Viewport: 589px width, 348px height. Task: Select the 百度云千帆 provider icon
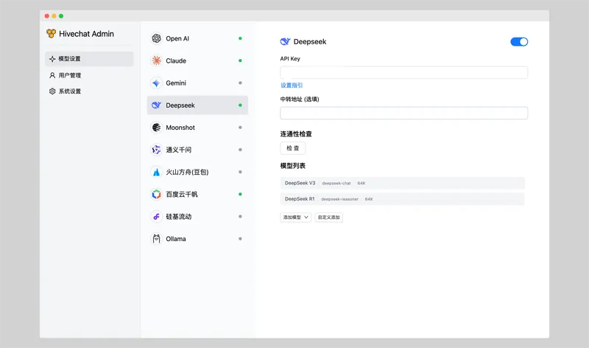click(x=156, y=195)
